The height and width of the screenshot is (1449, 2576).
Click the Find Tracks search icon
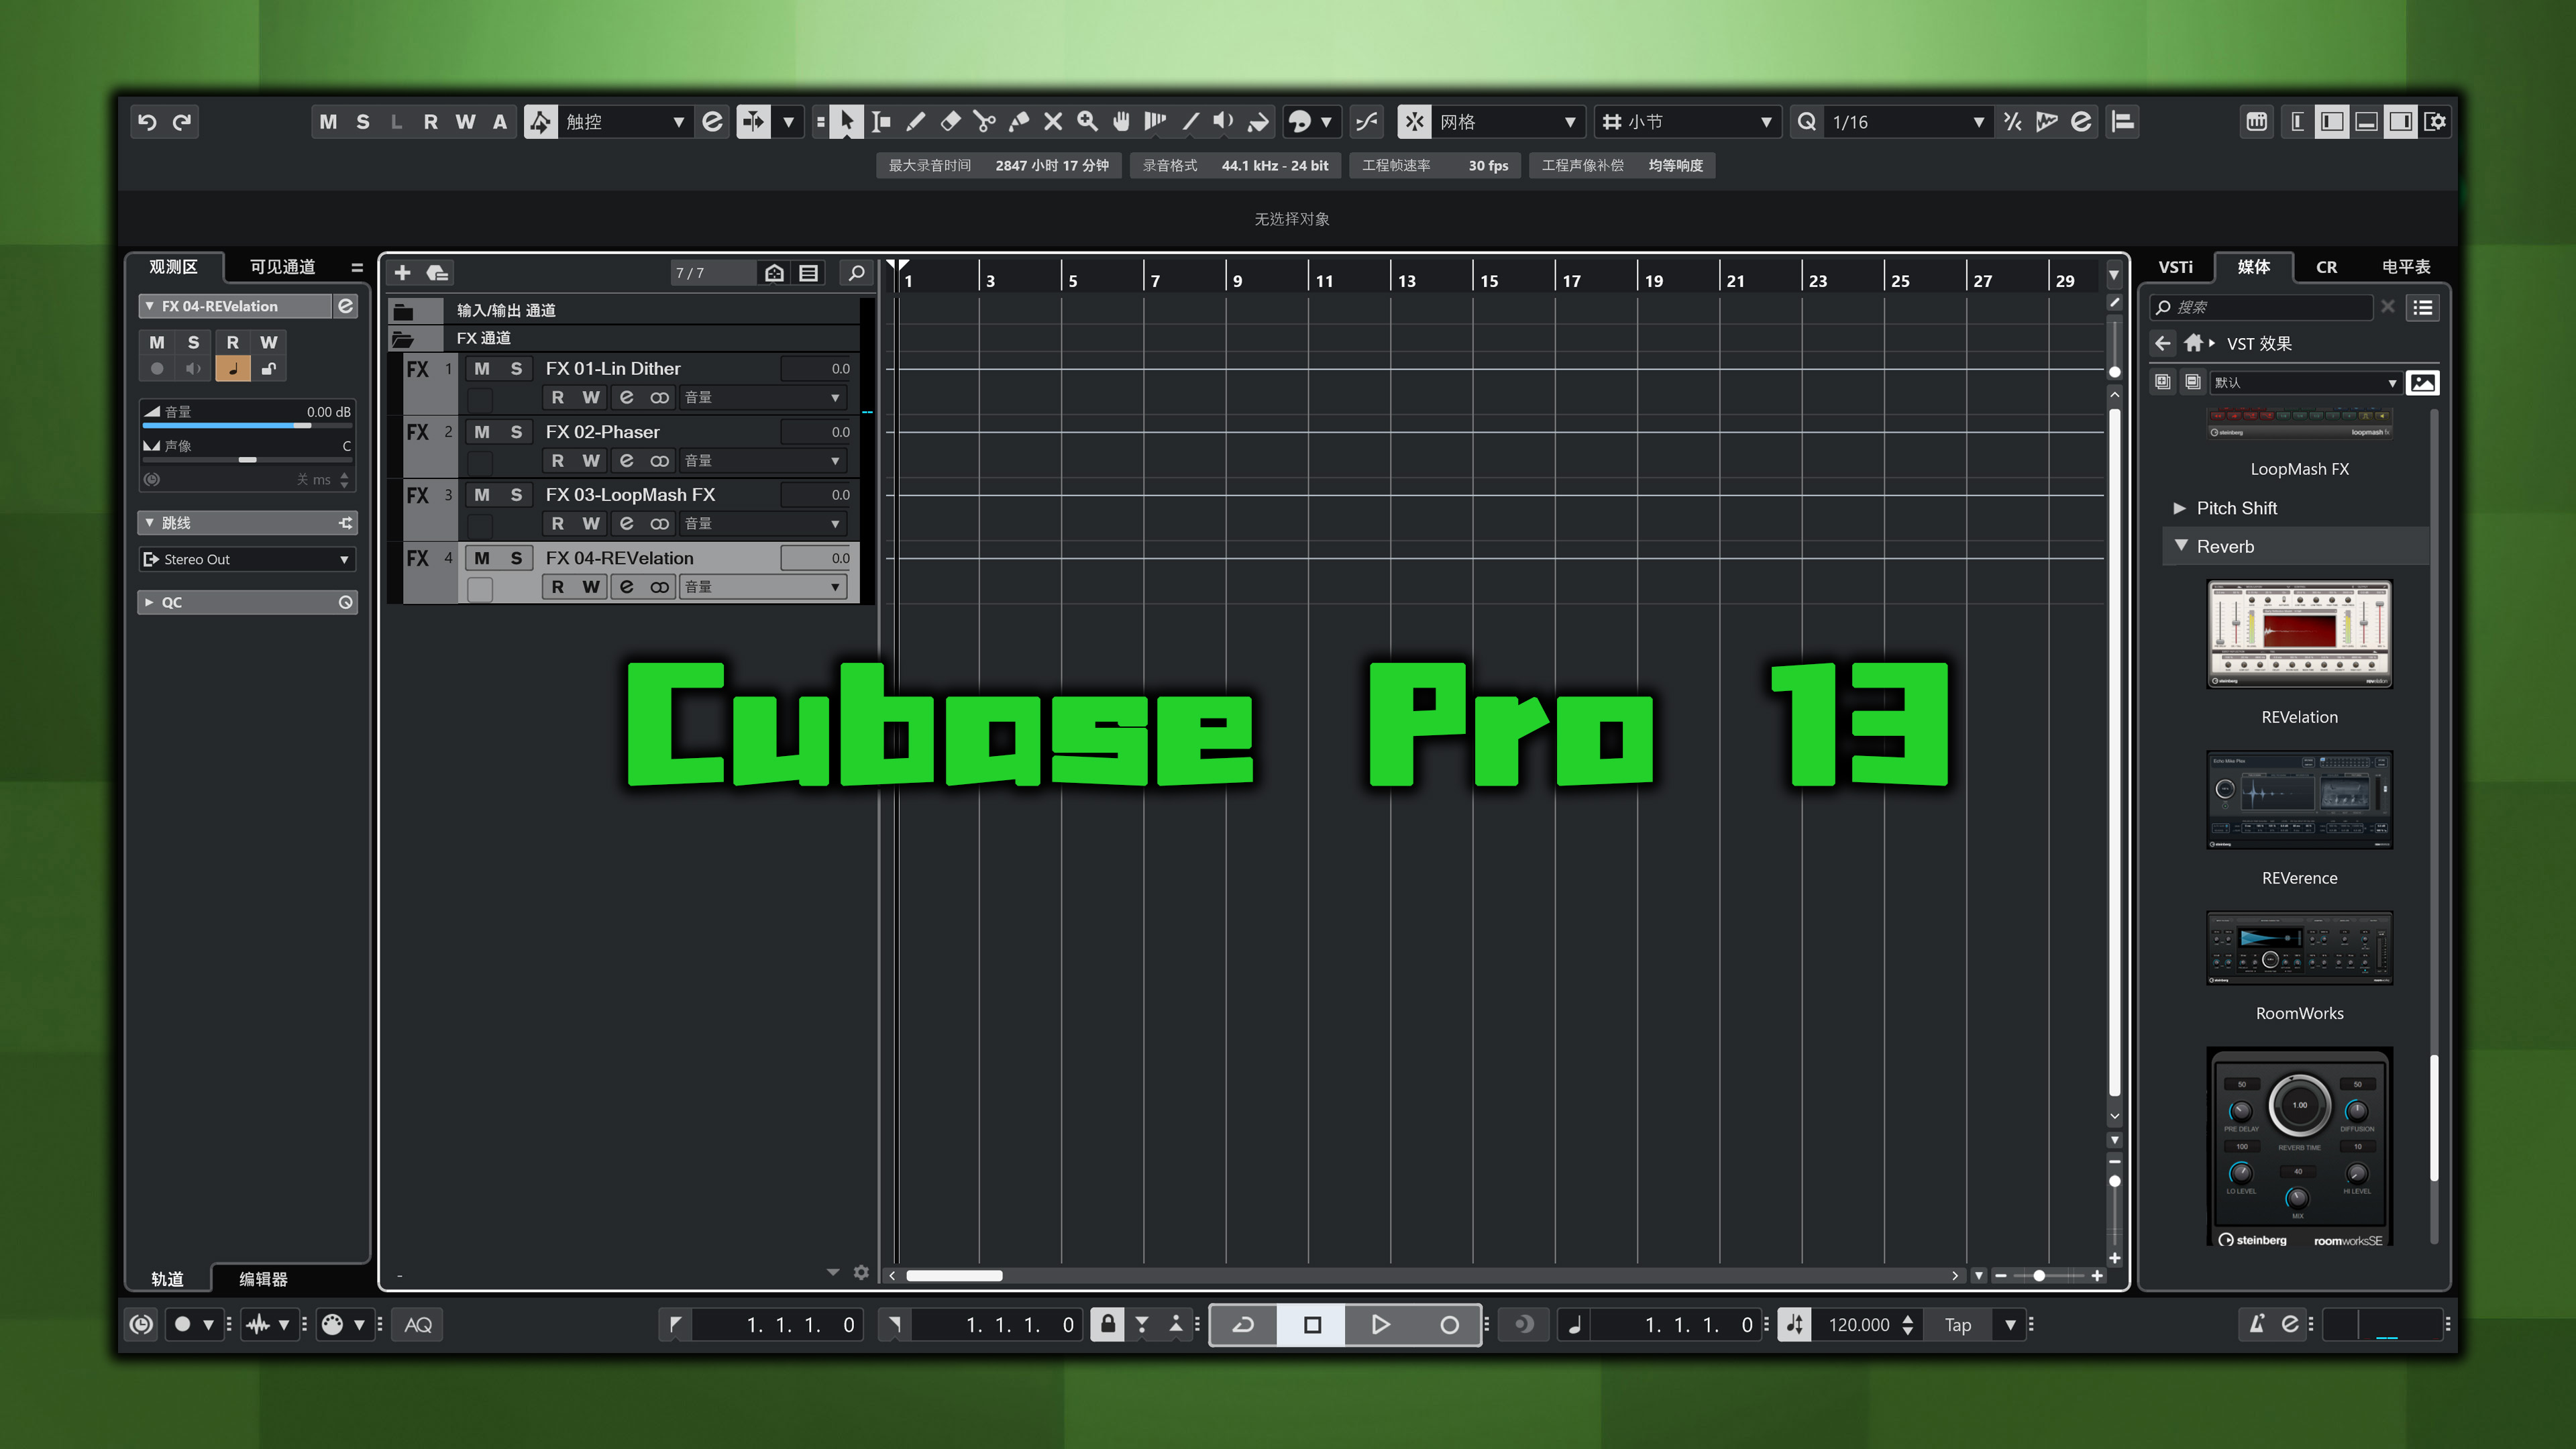click(x=856, y=272)
